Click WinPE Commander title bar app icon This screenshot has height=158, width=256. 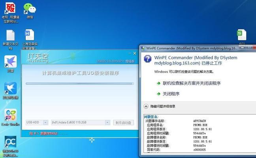(143, 48)
